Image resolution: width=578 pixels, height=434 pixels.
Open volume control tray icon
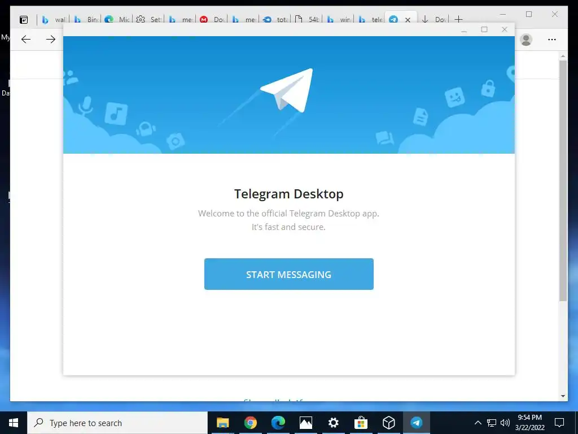coord(505,423)
